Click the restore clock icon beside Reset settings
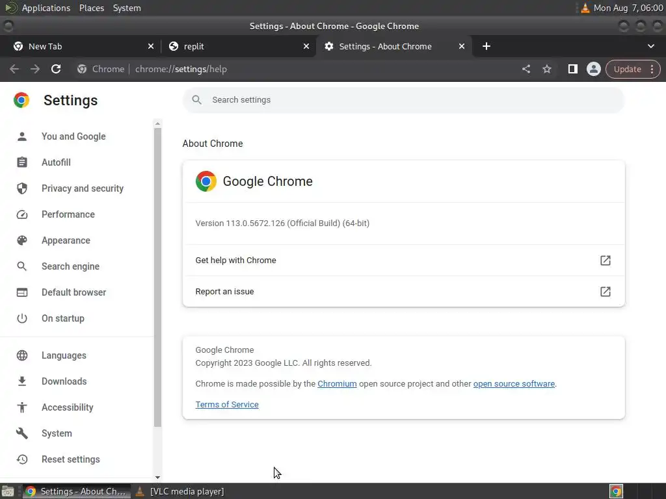The image size is (666, 499). pyautogui.click(x=22, y=459)
